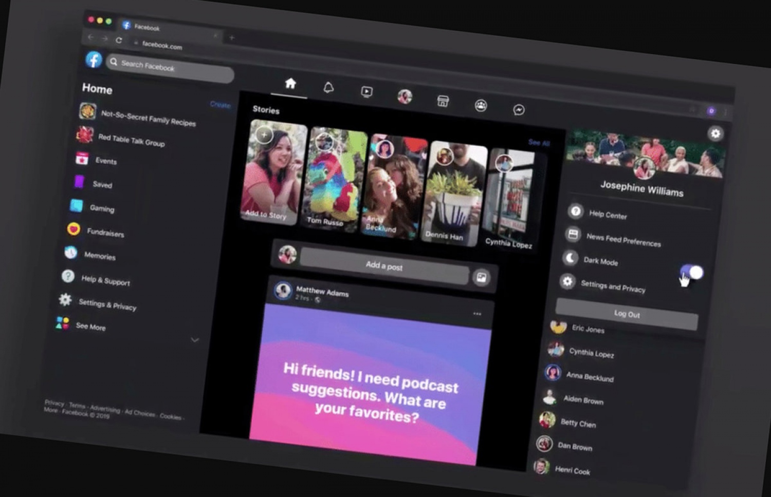
Task: Open the three-dot menu on Matthew Adams post
Action: (x=477, y=314)
